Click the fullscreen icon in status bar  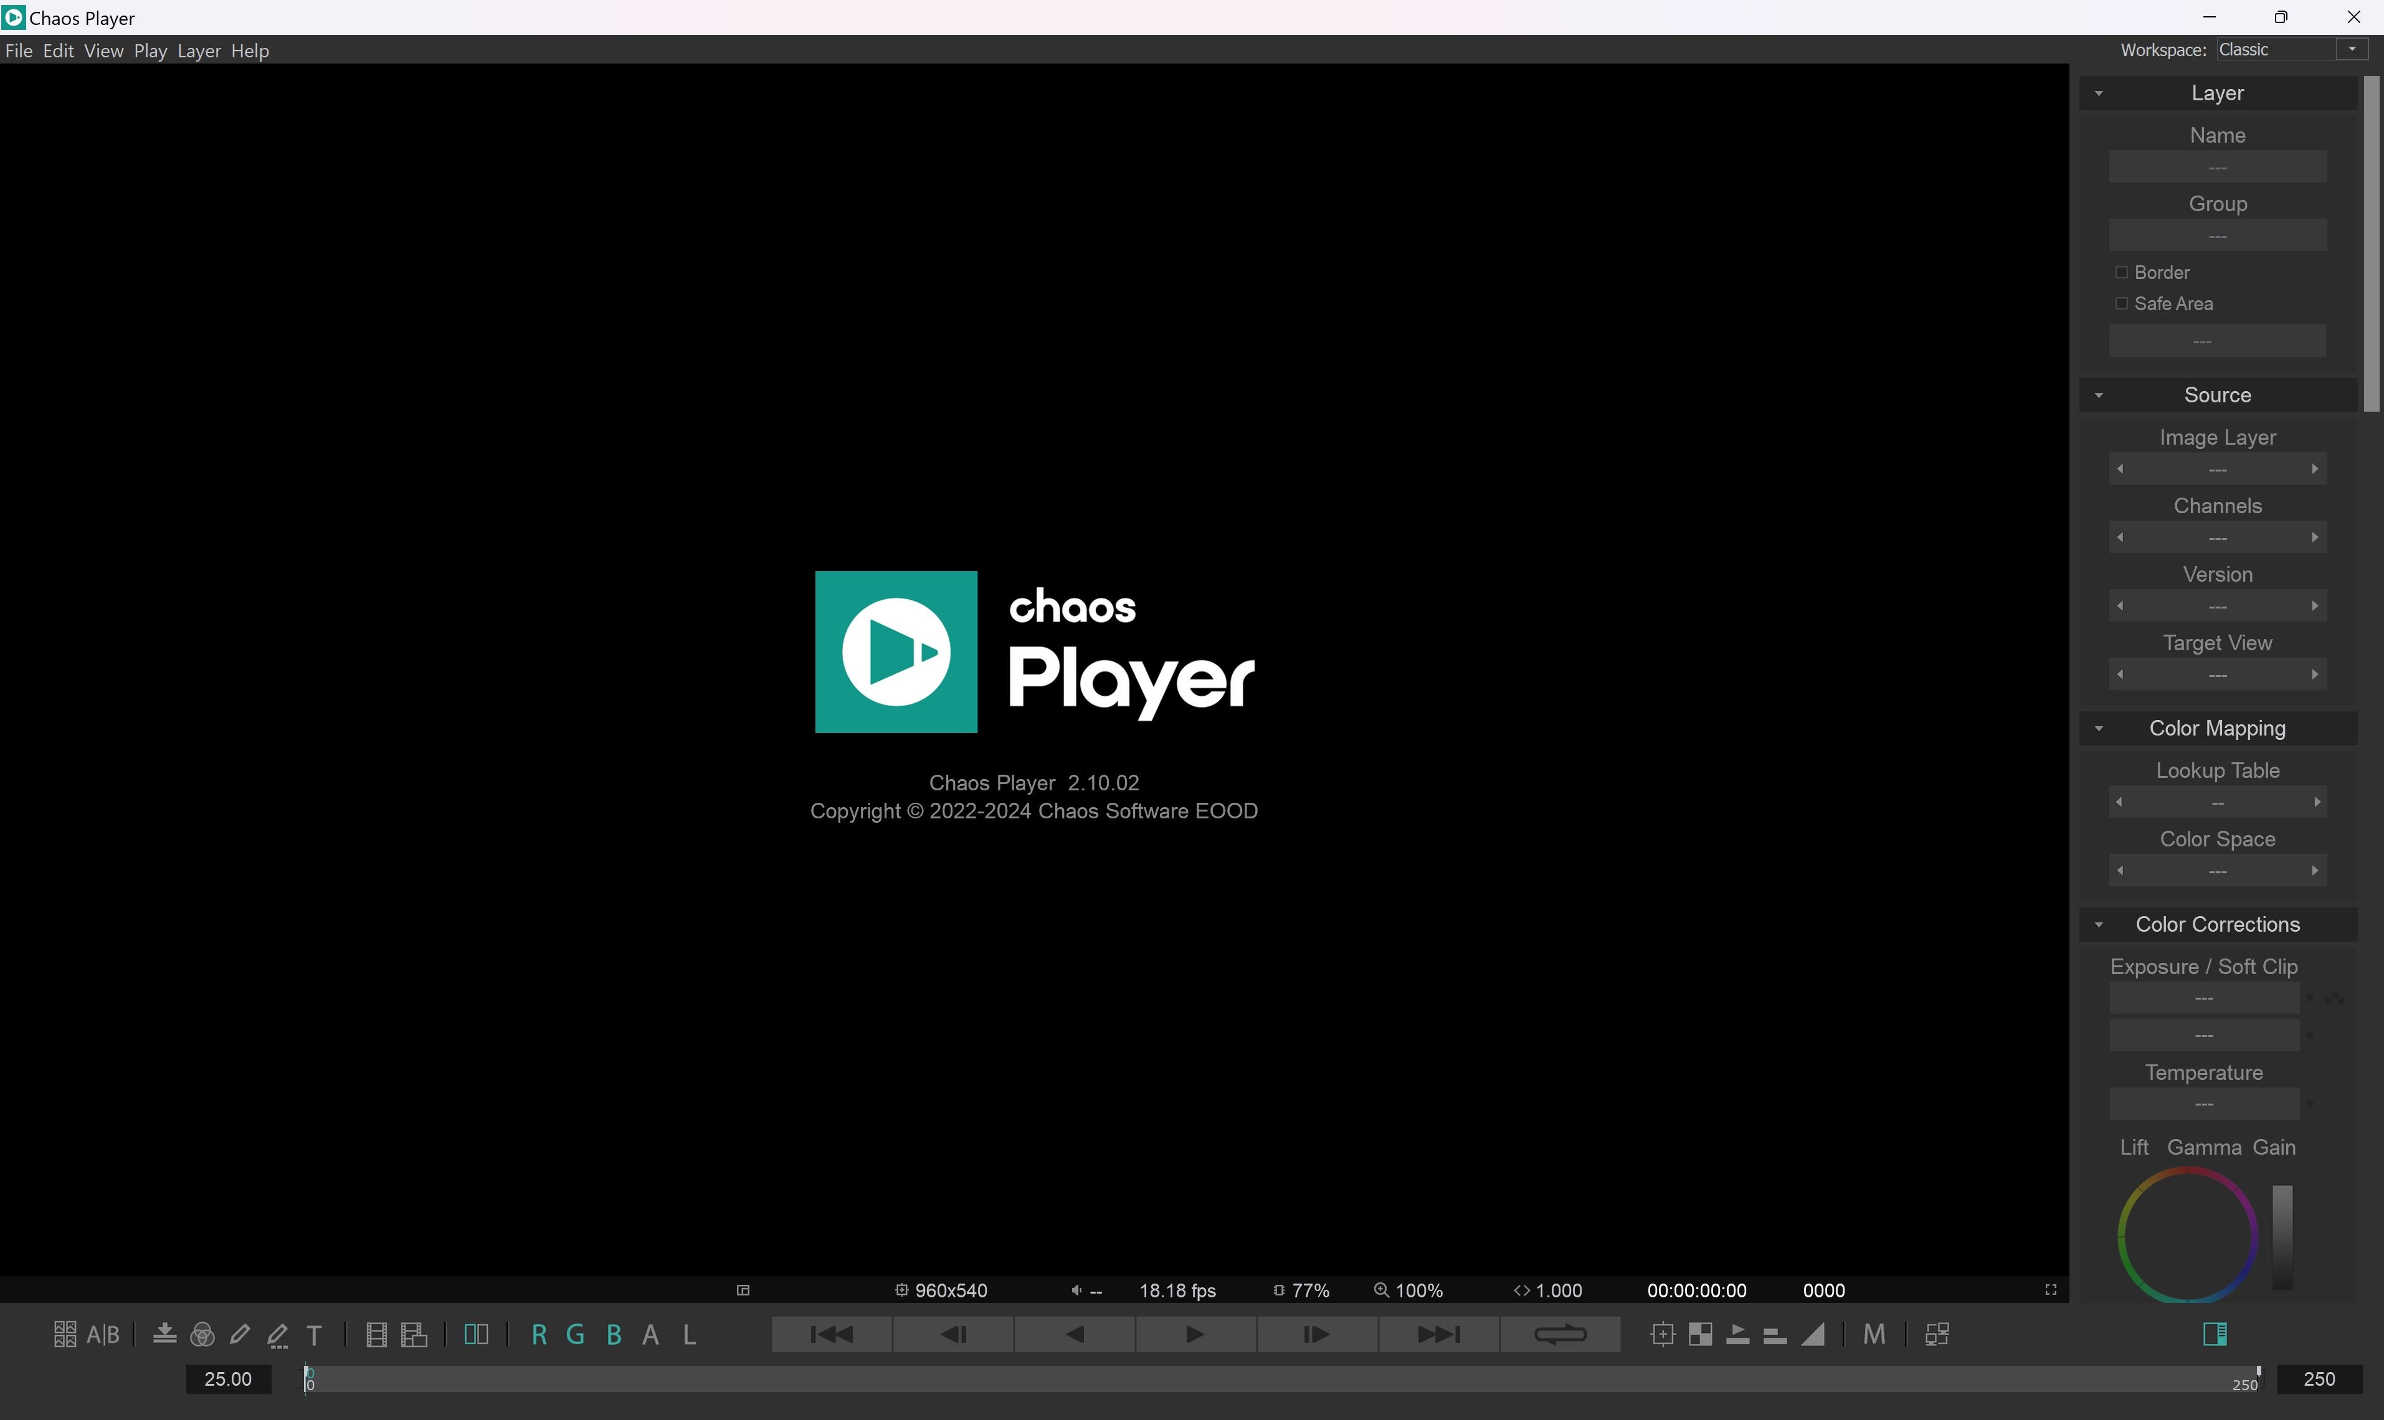tap(2051, 1290)
